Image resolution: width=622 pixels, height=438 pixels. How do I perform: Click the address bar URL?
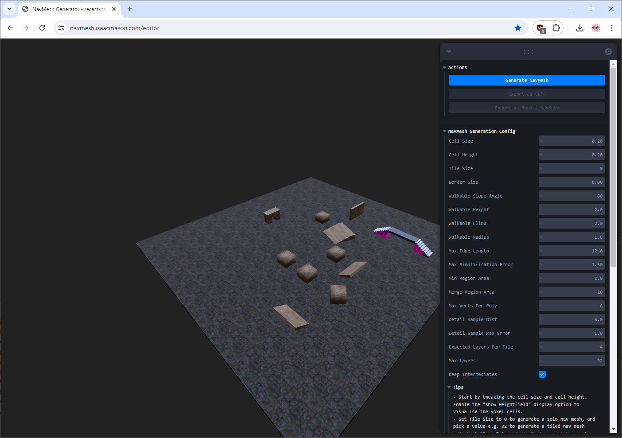point(115,28)
